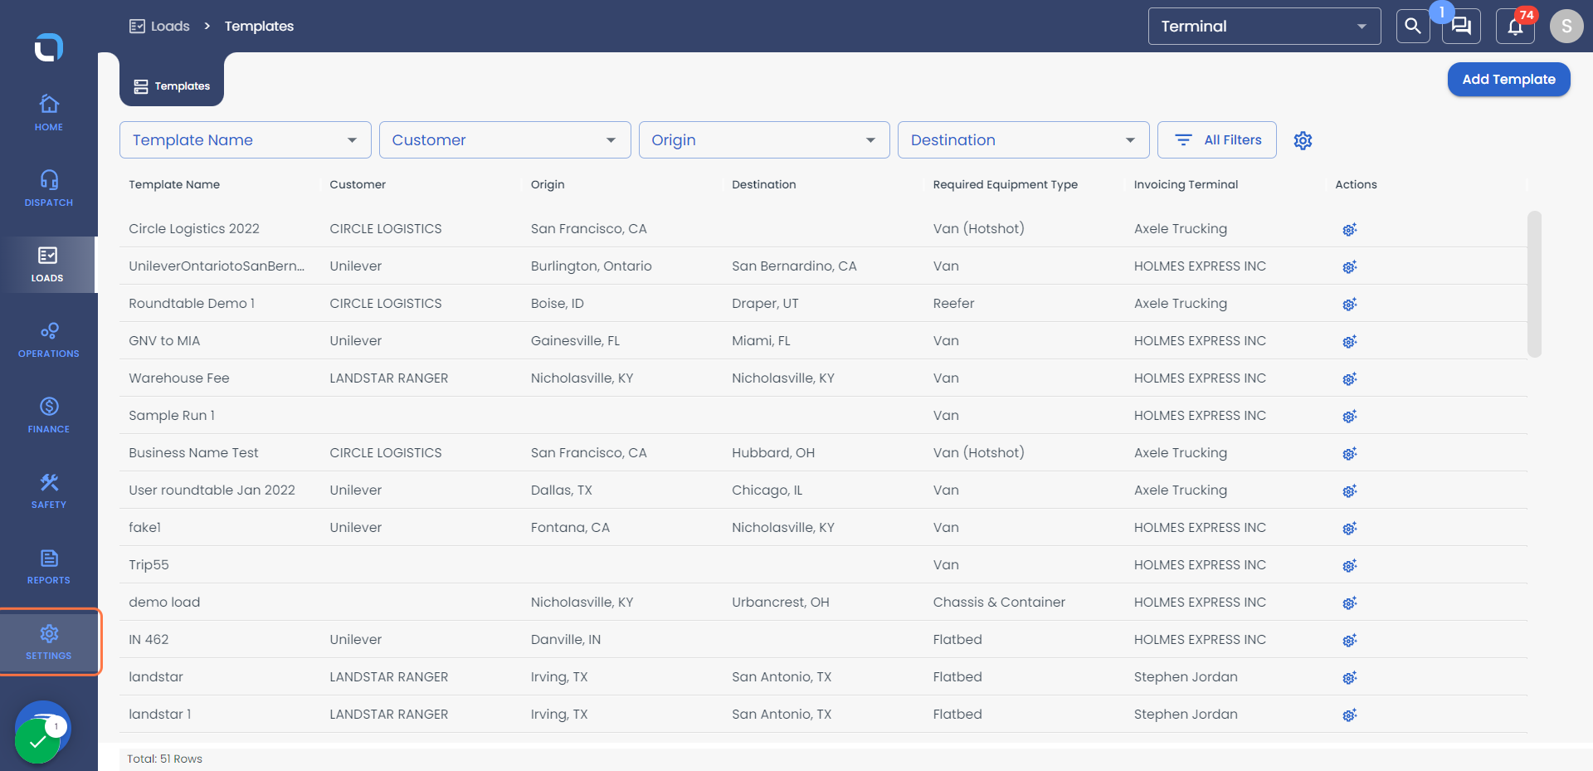This screenshot has width=1593, height=771.
Task: Expand the Destination filter dropdown
Action: [x=1023, y=140]
